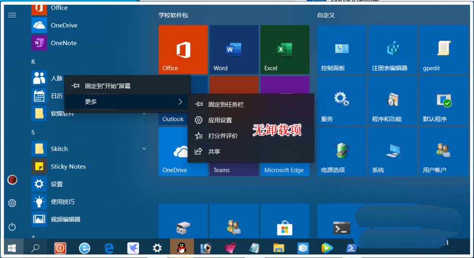Screen dimensions: 474x258
Task: Select 固定到"开始"屏幕 in context menu
Action: [x=127, y=86]
